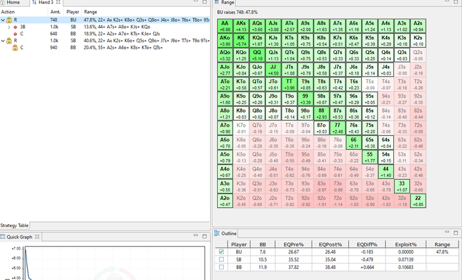462x280 pixels.
Task: Switch to the Home tab
Action: 14,3
